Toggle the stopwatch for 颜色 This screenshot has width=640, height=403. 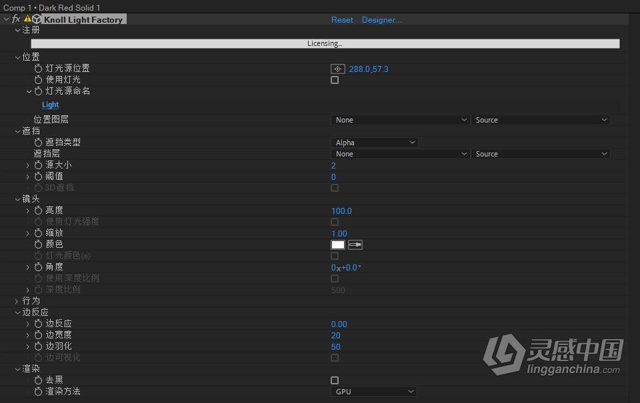click(x=39, y=244)
